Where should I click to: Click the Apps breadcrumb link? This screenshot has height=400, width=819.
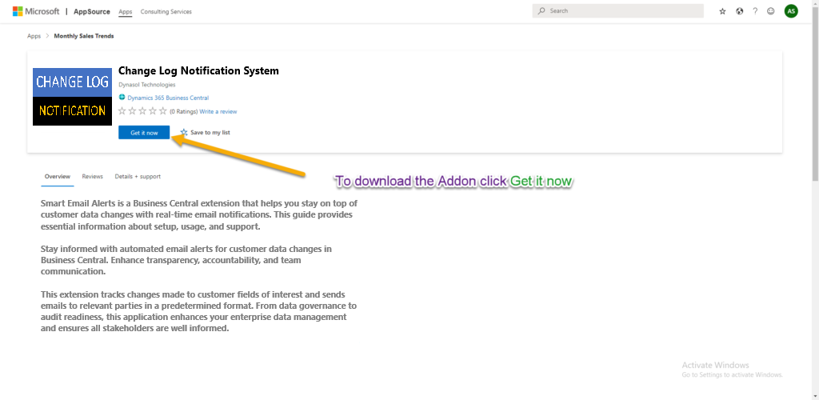pyautogui.click(x=34, y=36)
